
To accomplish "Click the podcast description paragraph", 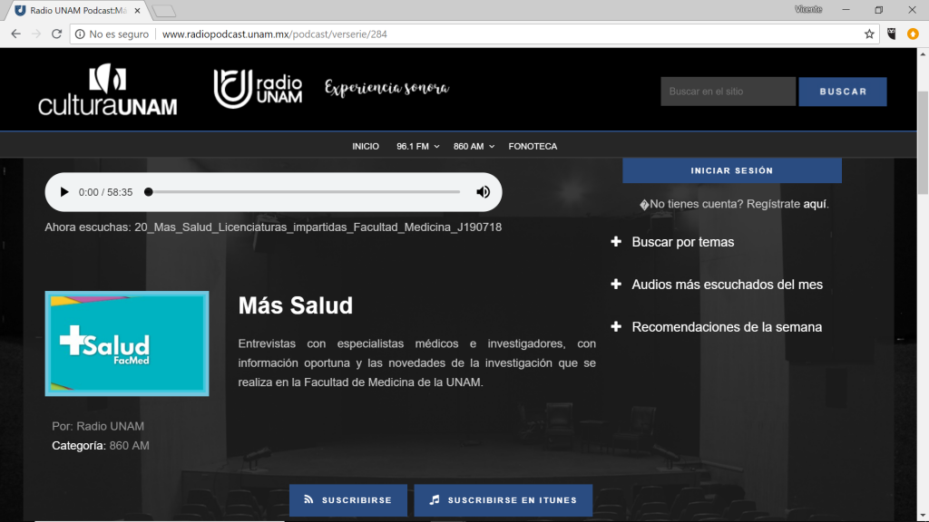I will click(x=417, y=362).
